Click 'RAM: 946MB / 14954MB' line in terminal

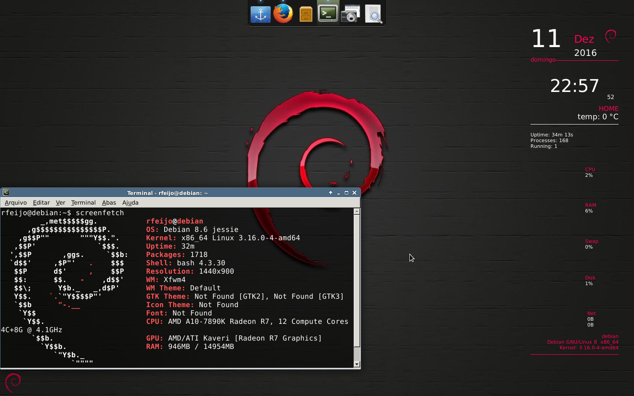tap(190, 346)
